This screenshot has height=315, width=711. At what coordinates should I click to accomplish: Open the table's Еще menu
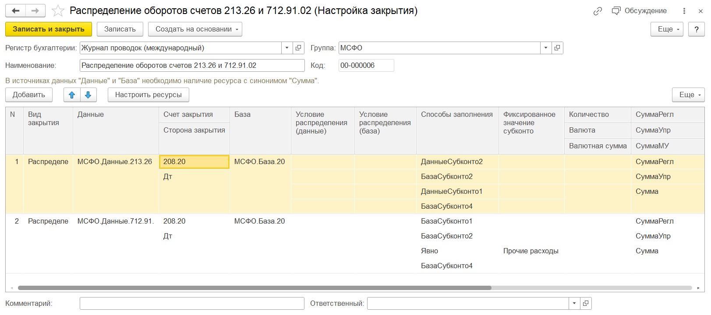(688, 95)
